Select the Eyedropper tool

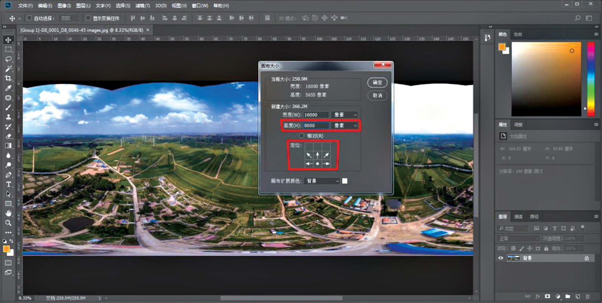point(8,88)
